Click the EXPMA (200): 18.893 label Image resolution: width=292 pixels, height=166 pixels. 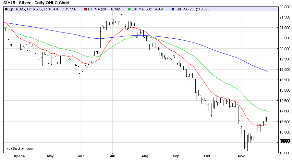coord(192,9)
